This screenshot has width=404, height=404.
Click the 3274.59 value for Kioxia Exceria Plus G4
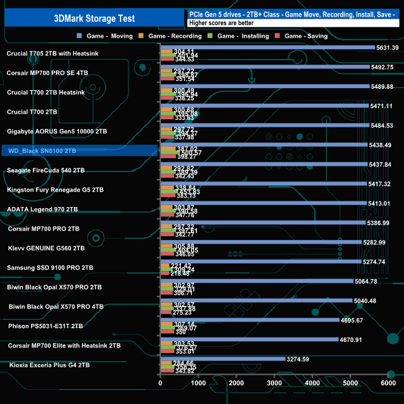(x=298, y=359)
